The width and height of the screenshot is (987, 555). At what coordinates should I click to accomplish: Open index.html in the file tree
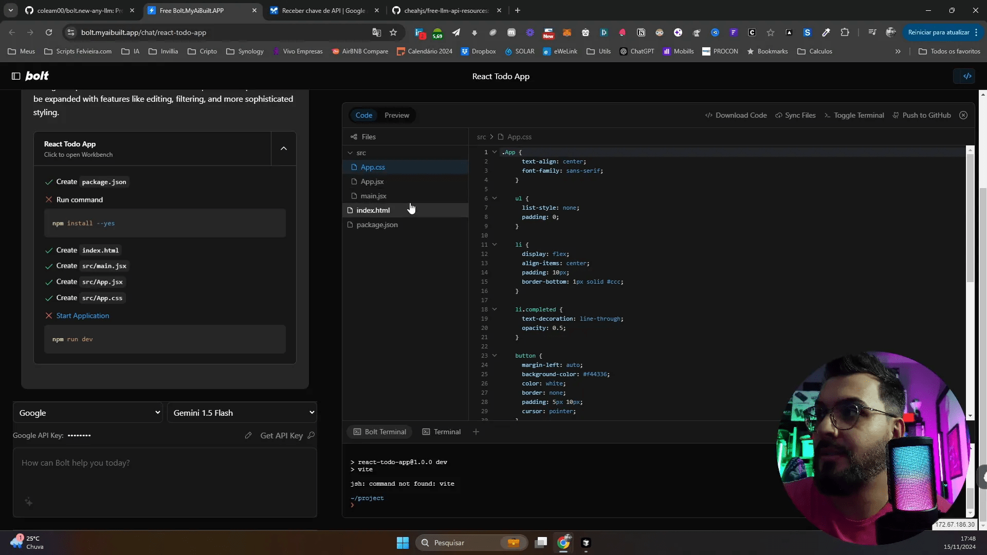[405, 210]
